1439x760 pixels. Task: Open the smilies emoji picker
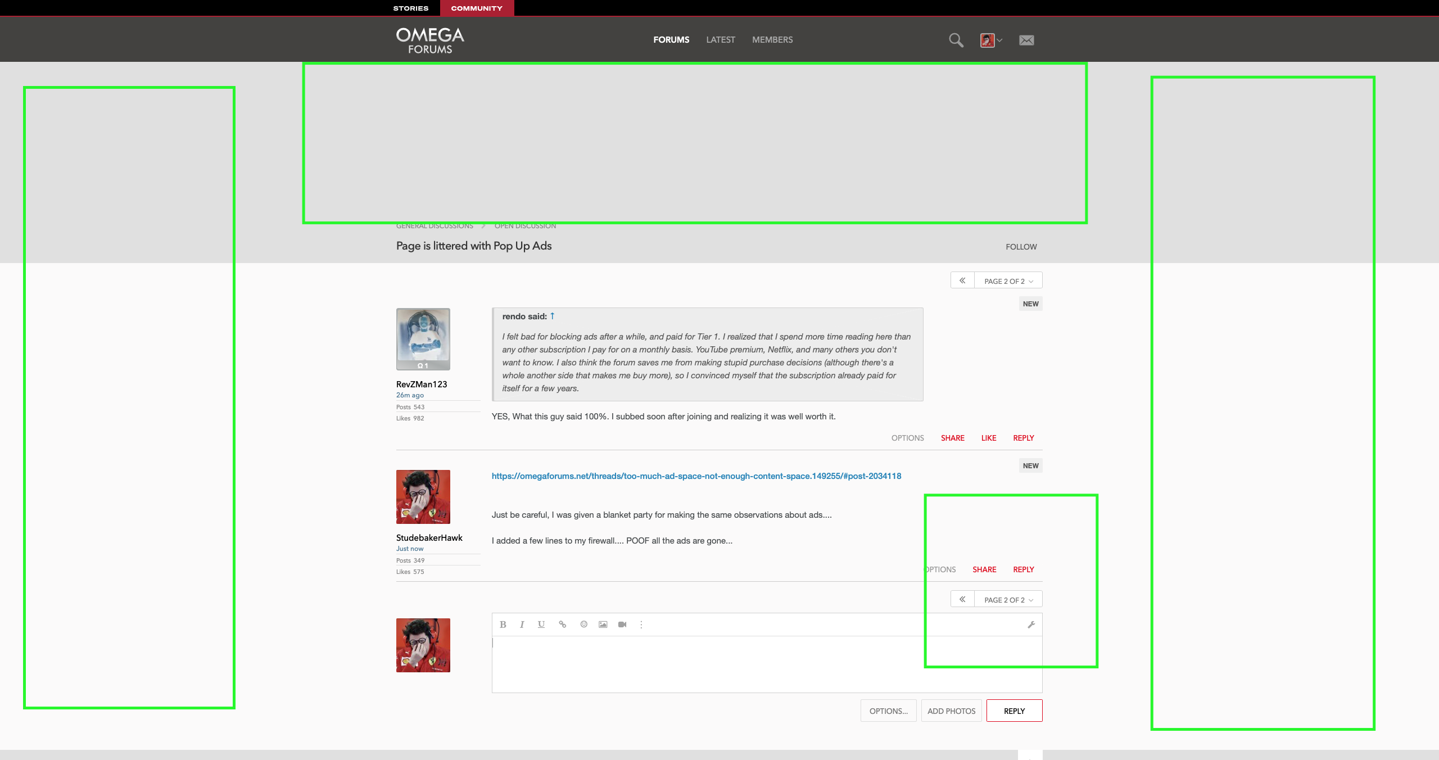pyautogui.click(x=584, y=625)
